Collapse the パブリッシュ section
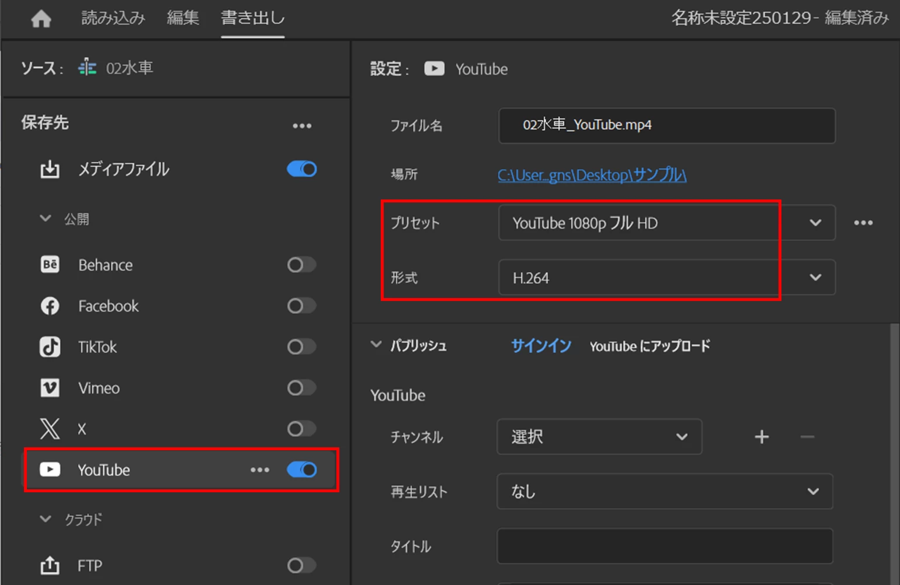This screenshot has height=585, width=900. coord(376,345)
